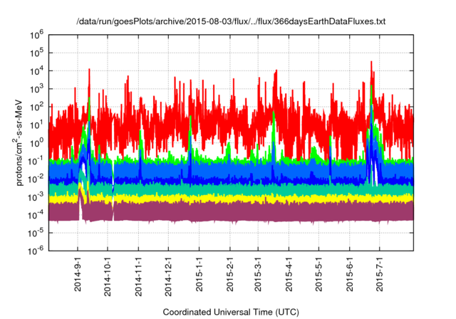
Task: Select the 'Coordinated Universal Time (UTC)' x-axis label
Action: (x=231, y=312)
